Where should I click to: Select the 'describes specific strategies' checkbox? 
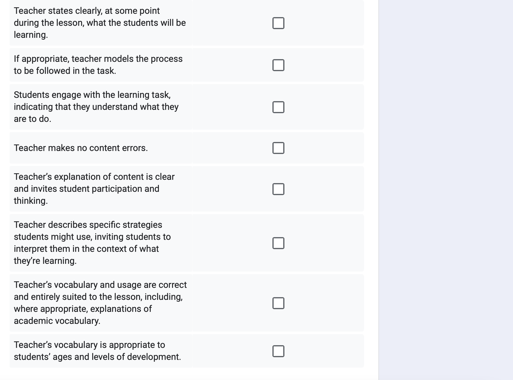[x=278, y=243]
